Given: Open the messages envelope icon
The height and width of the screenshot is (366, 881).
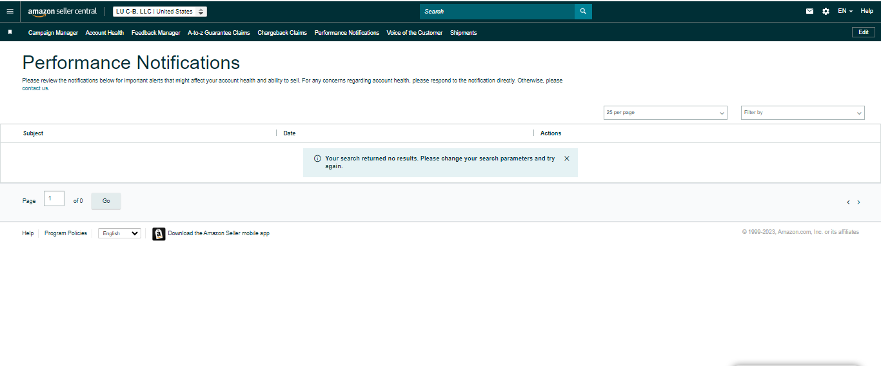Looking at the screenshot, I should tap(810, 12).
